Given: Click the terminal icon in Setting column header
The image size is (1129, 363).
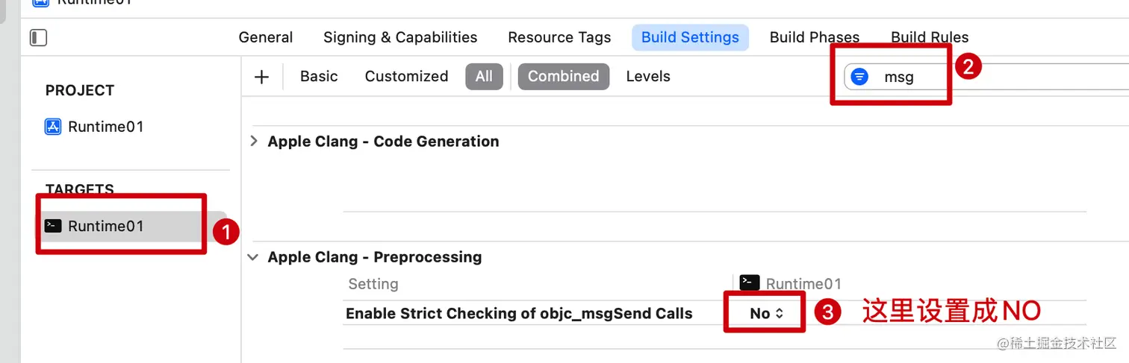Looking at the screenshot, I should 749,283.
